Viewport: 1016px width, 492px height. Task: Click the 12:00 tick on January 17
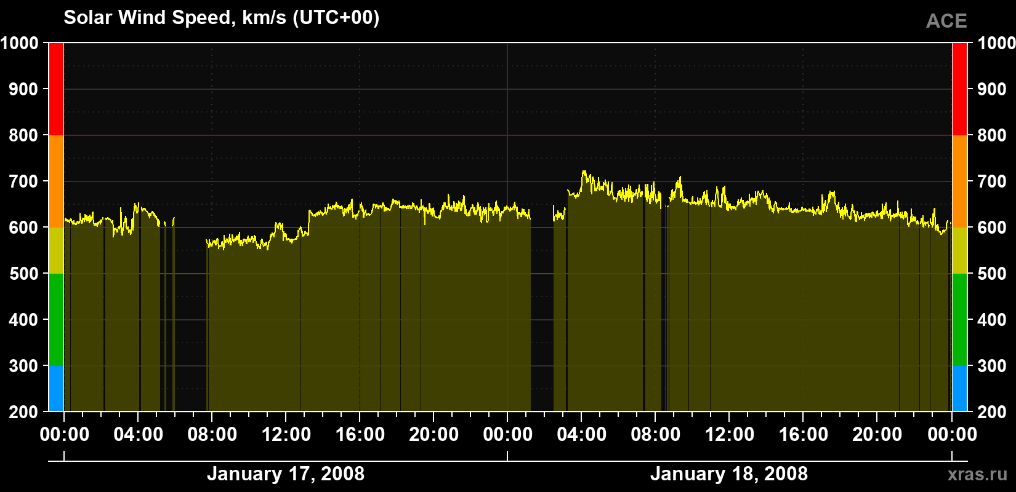pyautogui.click(x=286, y=434)
